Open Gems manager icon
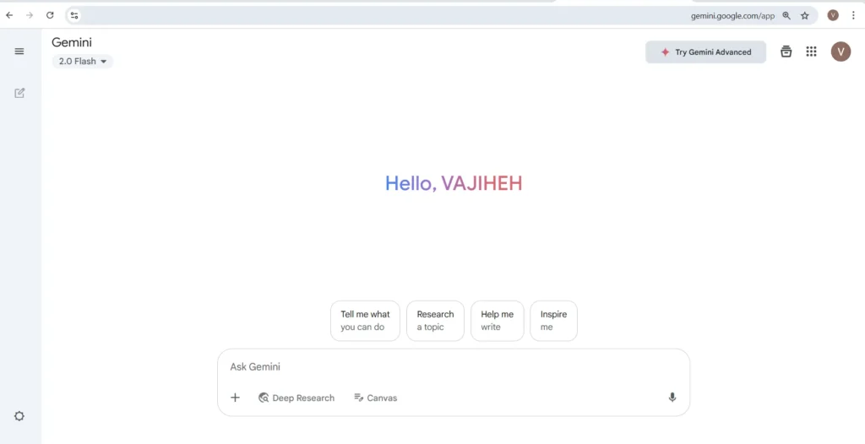 click(x=786, y=51)
